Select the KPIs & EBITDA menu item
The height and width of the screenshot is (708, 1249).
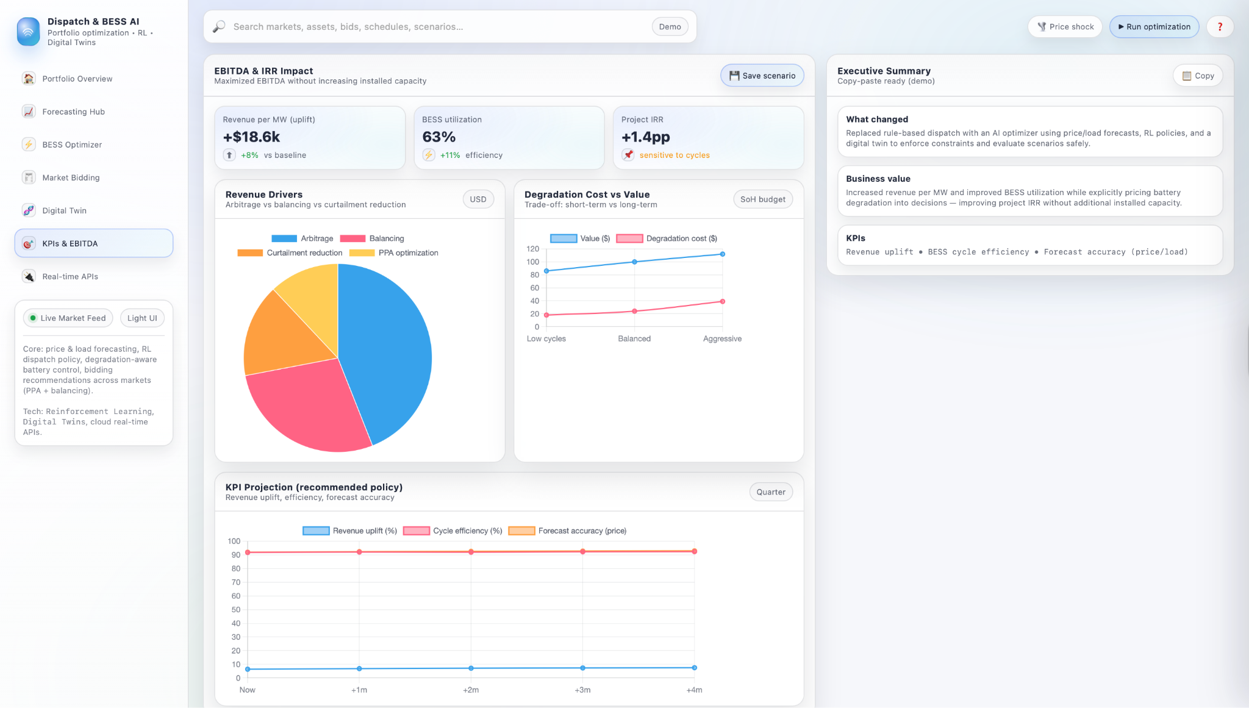point(94,243)
